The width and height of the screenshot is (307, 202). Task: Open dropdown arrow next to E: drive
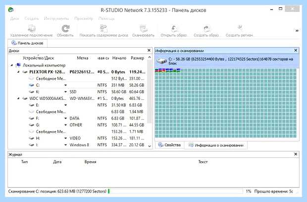tap(65, 105)
